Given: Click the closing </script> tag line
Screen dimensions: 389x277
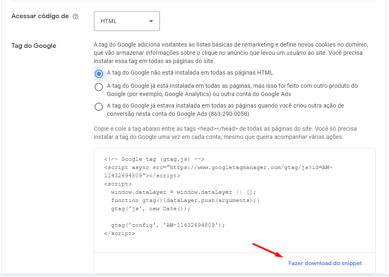Looking at the screenshot, I should (120, 233).
